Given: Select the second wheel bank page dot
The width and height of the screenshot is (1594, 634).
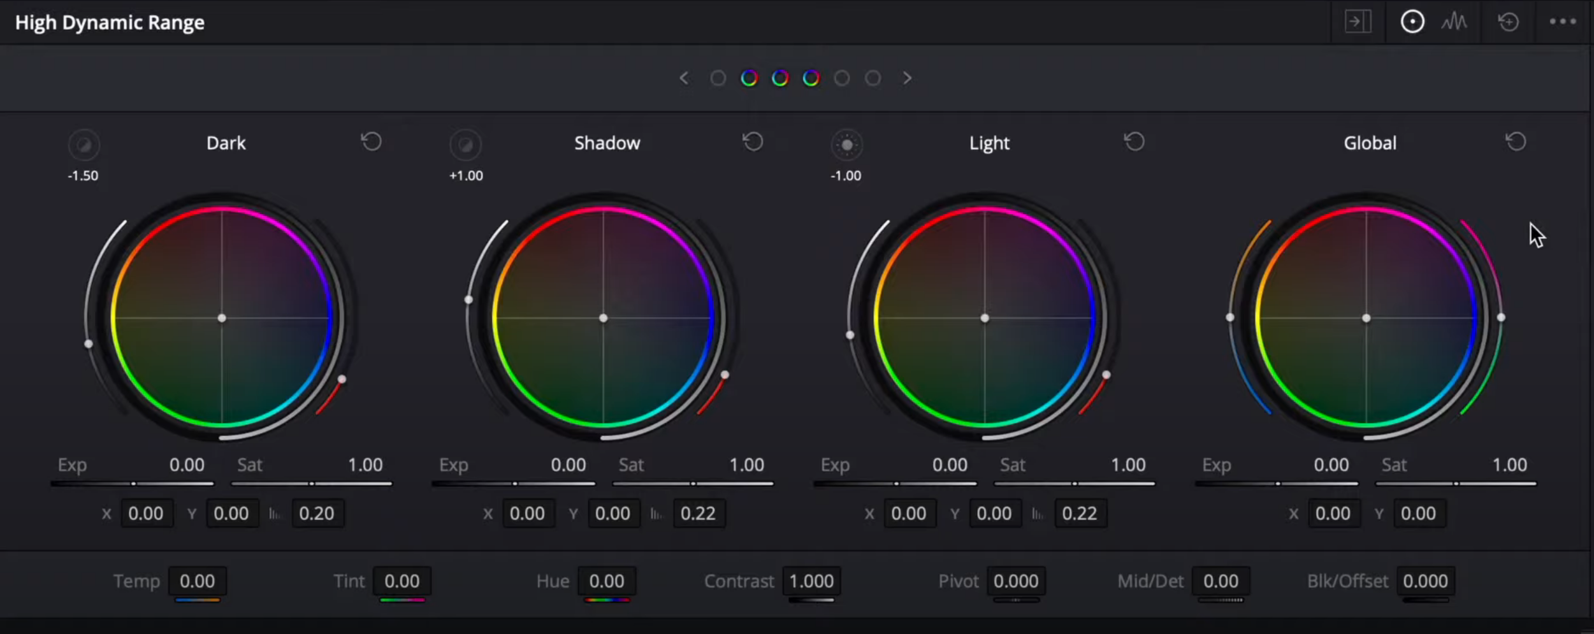Looking at the screenshot, I should tap(749, 78).
